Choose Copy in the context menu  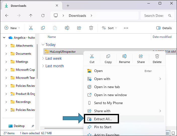coord(108,59)
